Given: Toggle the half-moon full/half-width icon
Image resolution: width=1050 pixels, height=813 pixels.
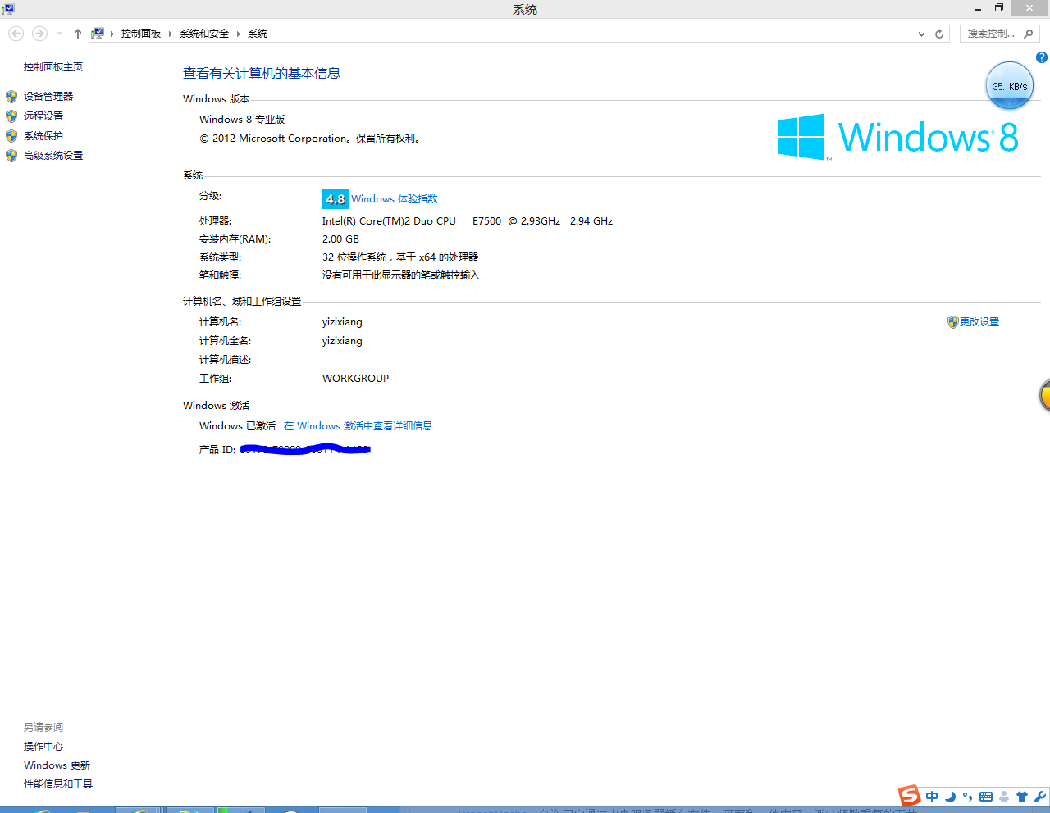Looking at the screenshot, I should [950, 797].
